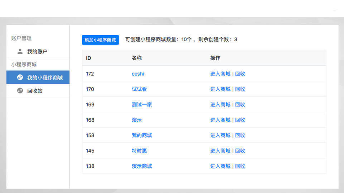
Task: Open the 特时惠 store name link
Action: [x=139, y=151]
